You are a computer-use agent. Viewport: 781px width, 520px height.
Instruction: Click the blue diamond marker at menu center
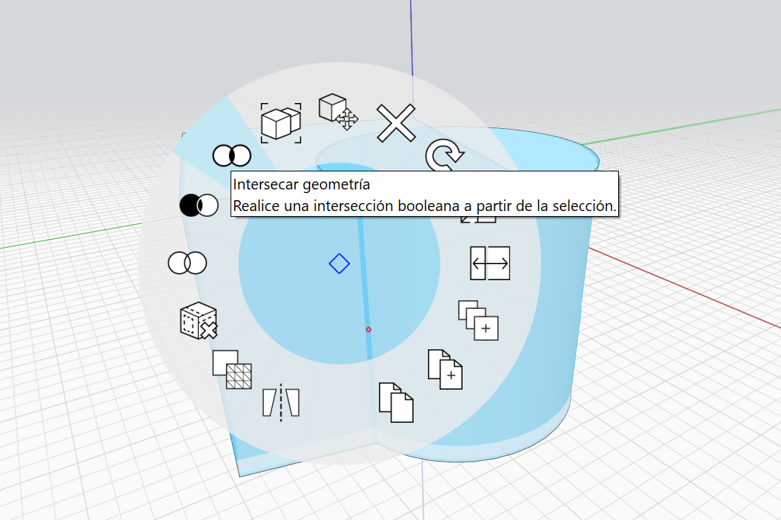click(339, 264)
